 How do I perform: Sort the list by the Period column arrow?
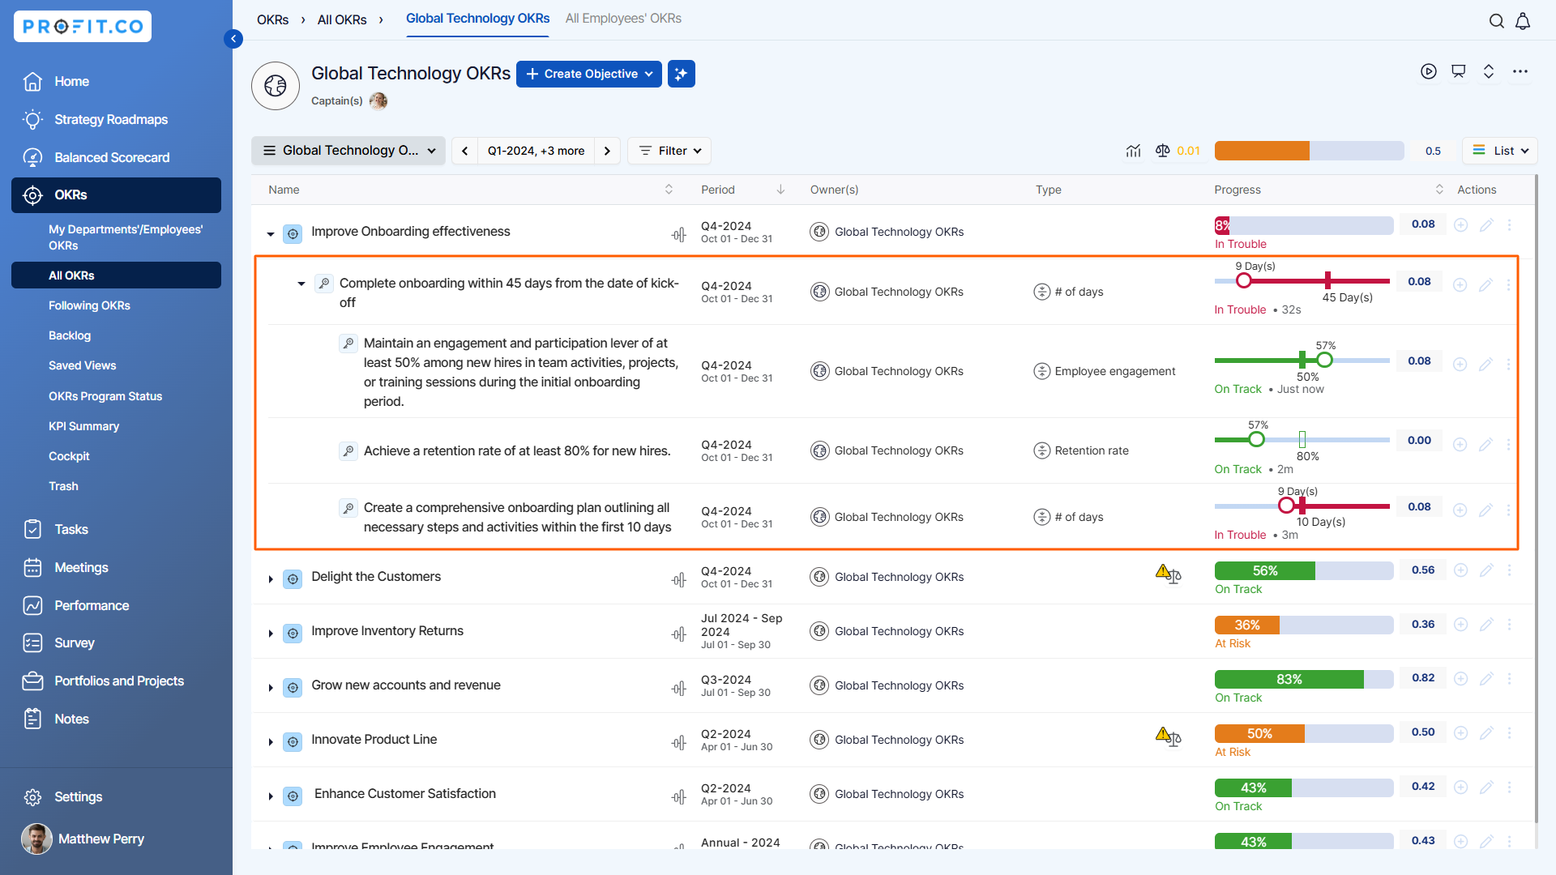click(x=780, y=190)
